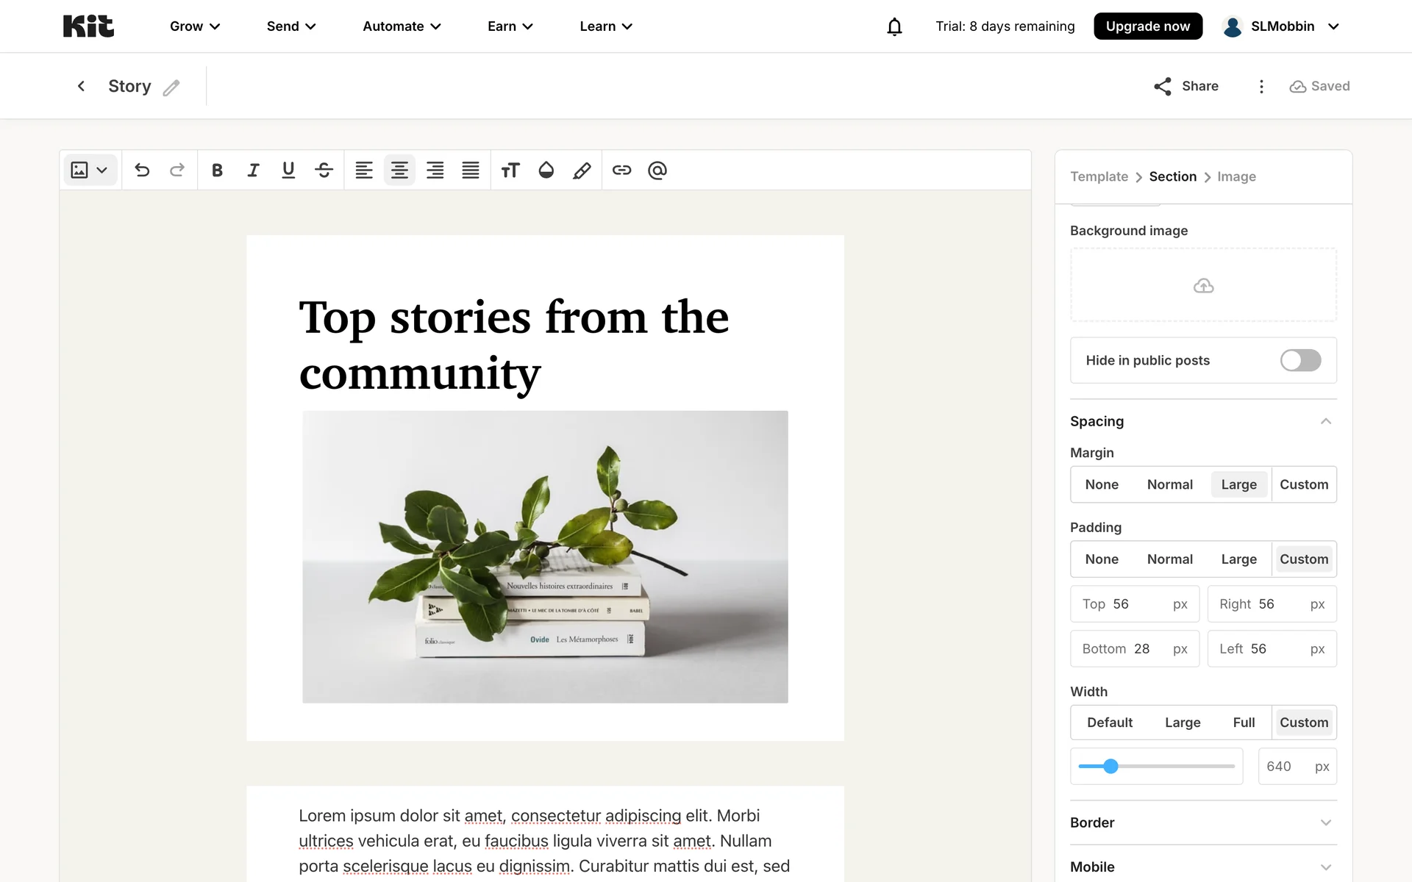This screenshot has width=1412, height=882.
Task: Set Width option to Full
Action: coord(1244,723)
